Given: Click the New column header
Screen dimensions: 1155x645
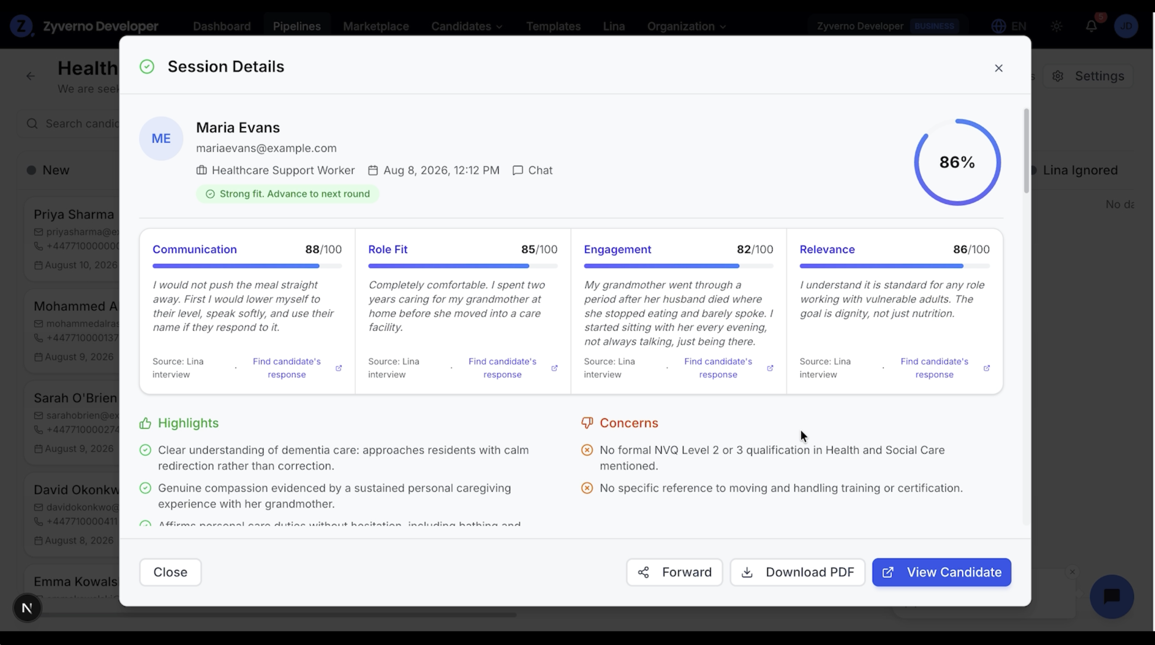Looking at the screenshot, I should coord(56,170).
